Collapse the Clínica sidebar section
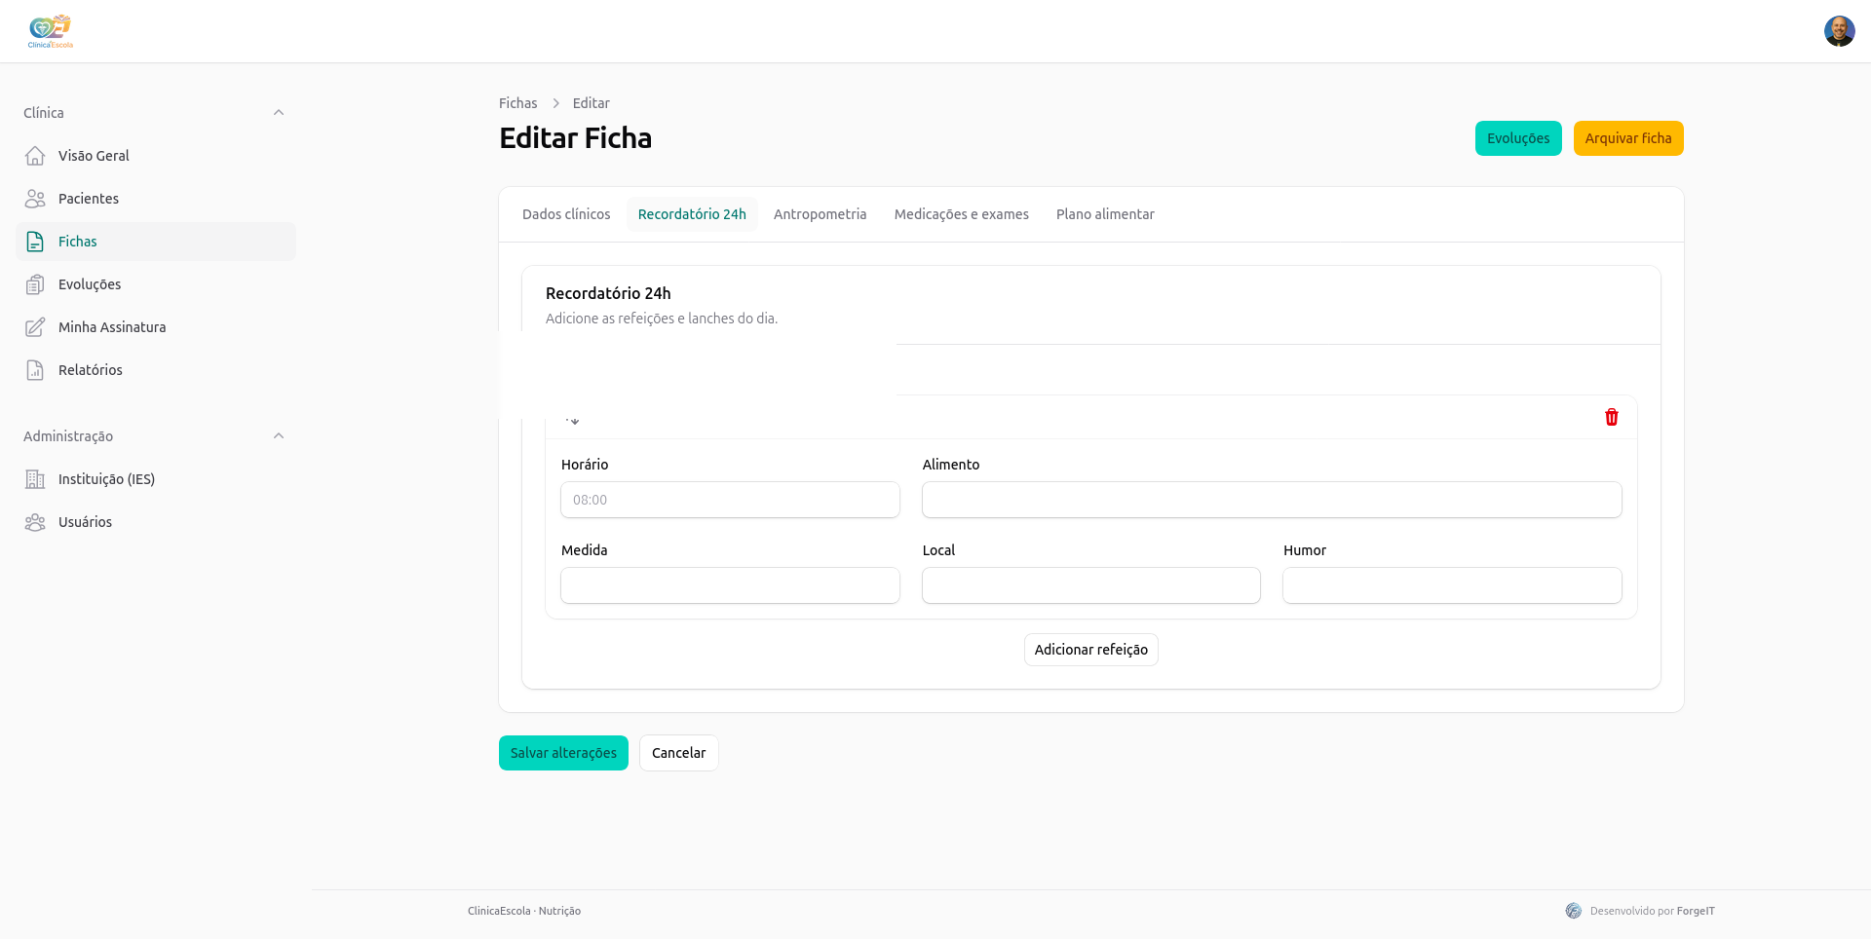1871x939 pixels. pos(279,113)
